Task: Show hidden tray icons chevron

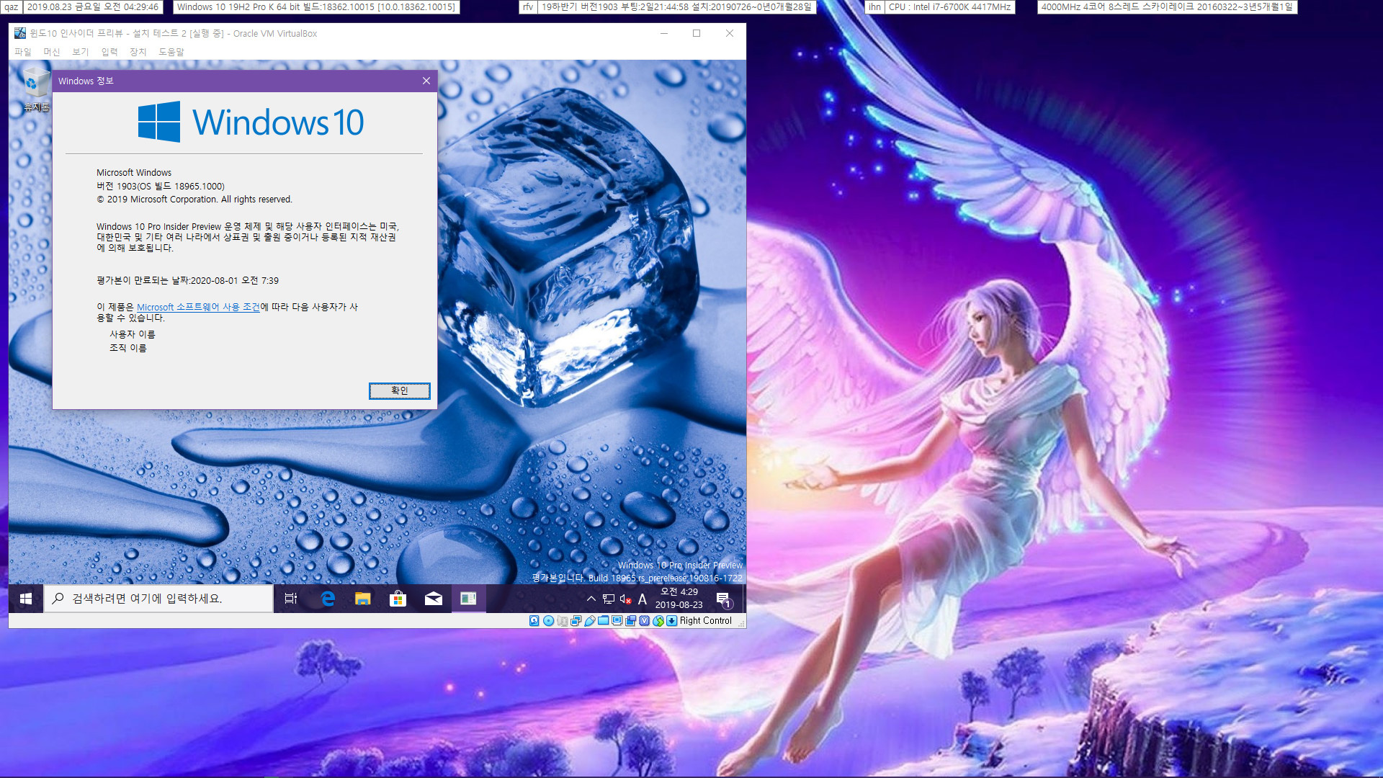Action: pyautogui.click(x=591, y=599)
